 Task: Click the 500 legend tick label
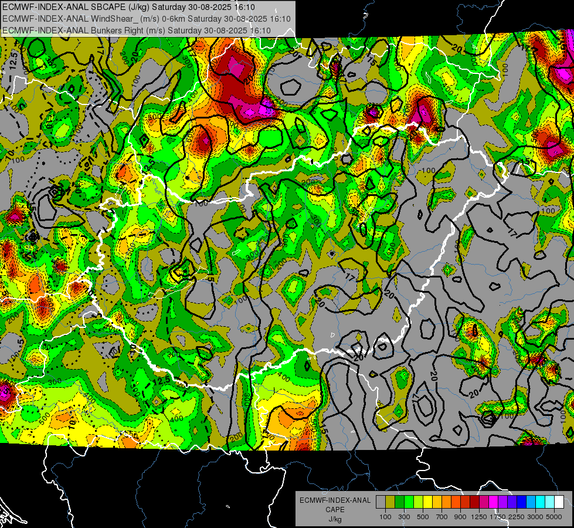[x=423, y=517]
